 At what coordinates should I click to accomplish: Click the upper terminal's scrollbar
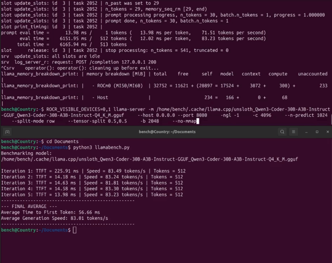pyautogui.click(x=331, y=120)
